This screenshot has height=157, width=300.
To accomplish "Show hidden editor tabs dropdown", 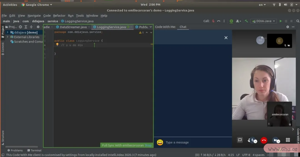I will 151,27.
